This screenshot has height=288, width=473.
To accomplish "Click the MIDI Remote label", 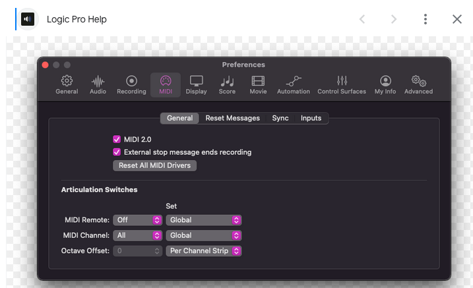I will coord(87,220).
